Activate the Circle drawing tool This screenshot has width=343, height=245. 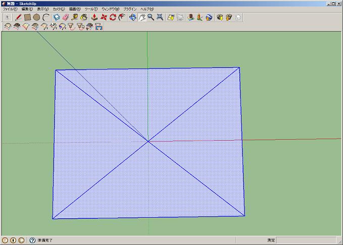click(x=36, y=17)
